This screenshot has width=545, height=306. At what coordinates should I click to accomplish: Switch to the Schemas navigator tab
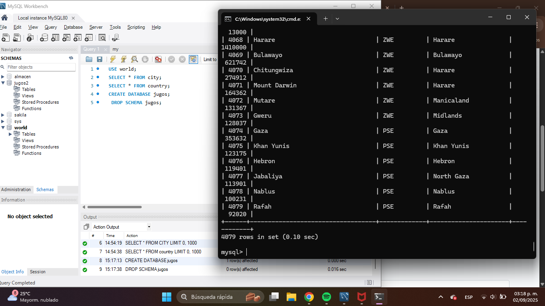pos(45,190)
